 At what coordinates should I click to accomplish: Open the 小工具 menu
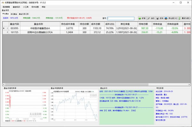[26, 7]
